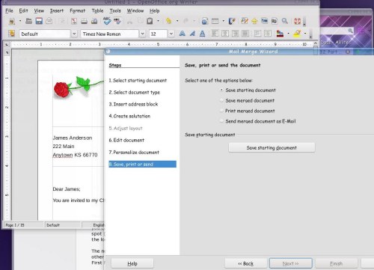Select the Save starting document radio button
Viewport: 374px width, 270px height.
pos(221,90)
